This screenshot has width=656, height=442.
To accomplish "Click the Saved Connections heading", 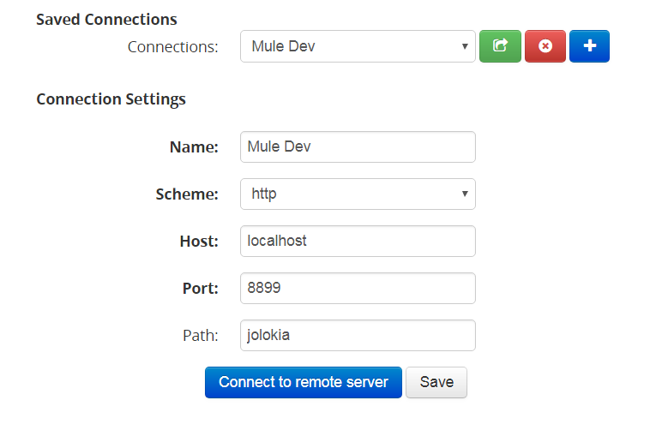I will [x=106, y=19].
